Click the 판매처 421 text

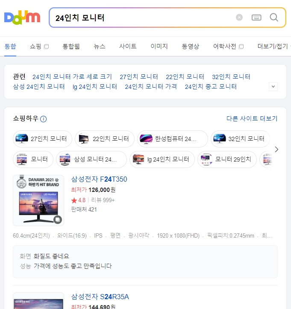click(x=84, y=209)
